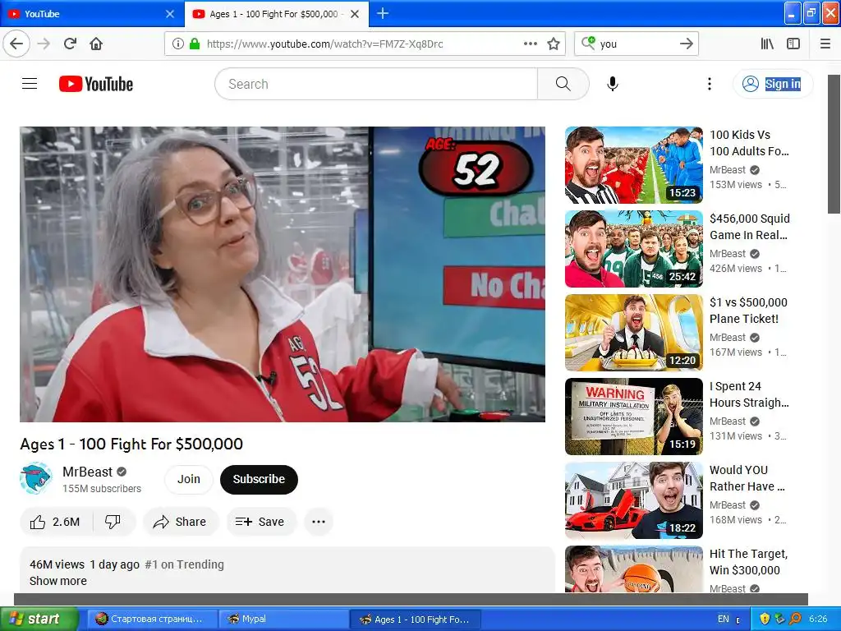841x631 pixels.
Task: Click the 'Would YOU Rather Have' title text
Action: click(x=747, y=478)
